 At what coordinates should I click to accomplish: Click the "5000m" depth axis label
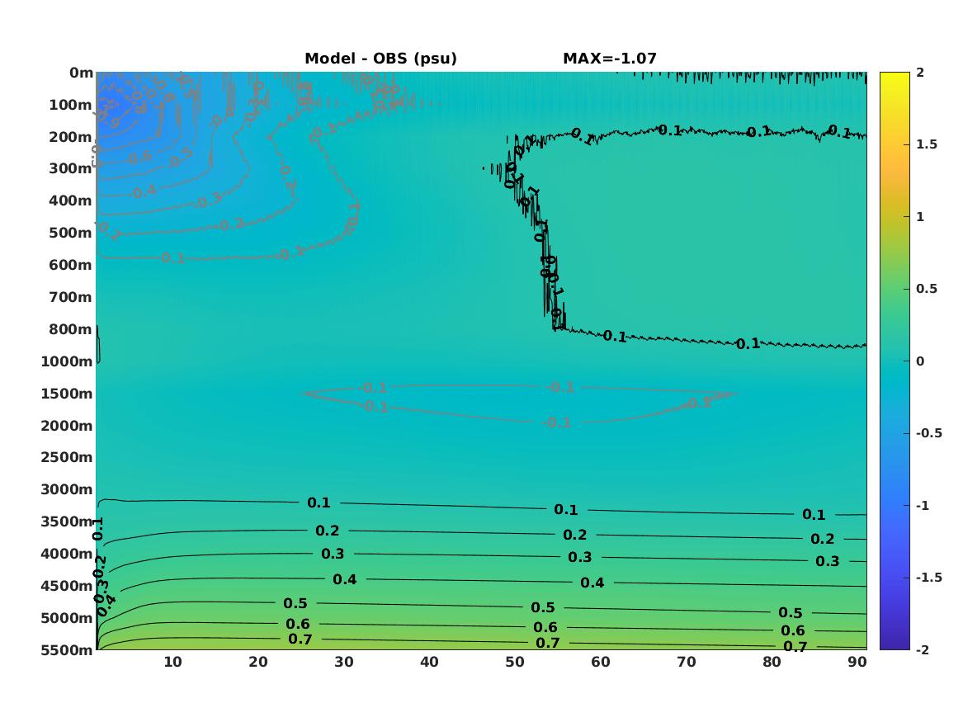click(67, 618)
